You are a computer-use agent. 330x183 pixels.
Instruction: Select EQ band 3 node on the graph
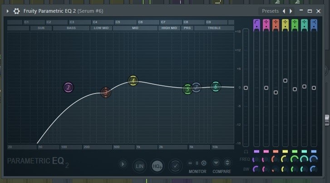[x=106, y=92]
